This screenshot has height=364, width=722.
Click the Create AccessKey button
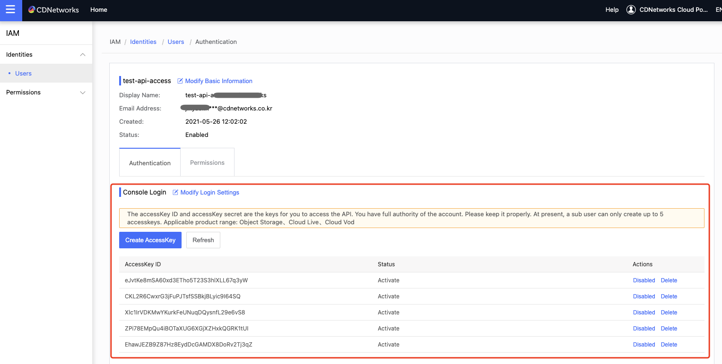[x=150, y=240]
